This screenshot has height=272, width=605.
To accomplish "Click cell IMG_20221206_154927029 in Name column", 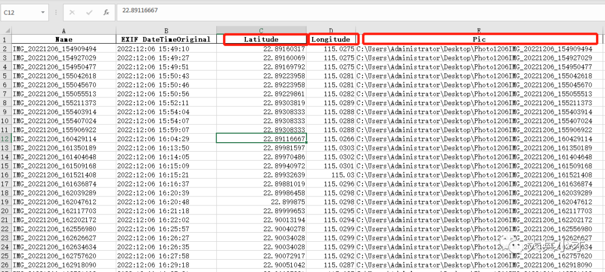I will (64, 58).
